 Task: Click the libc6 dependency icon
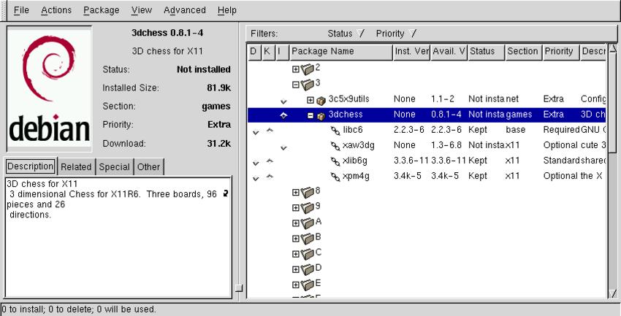coord(335,131)
